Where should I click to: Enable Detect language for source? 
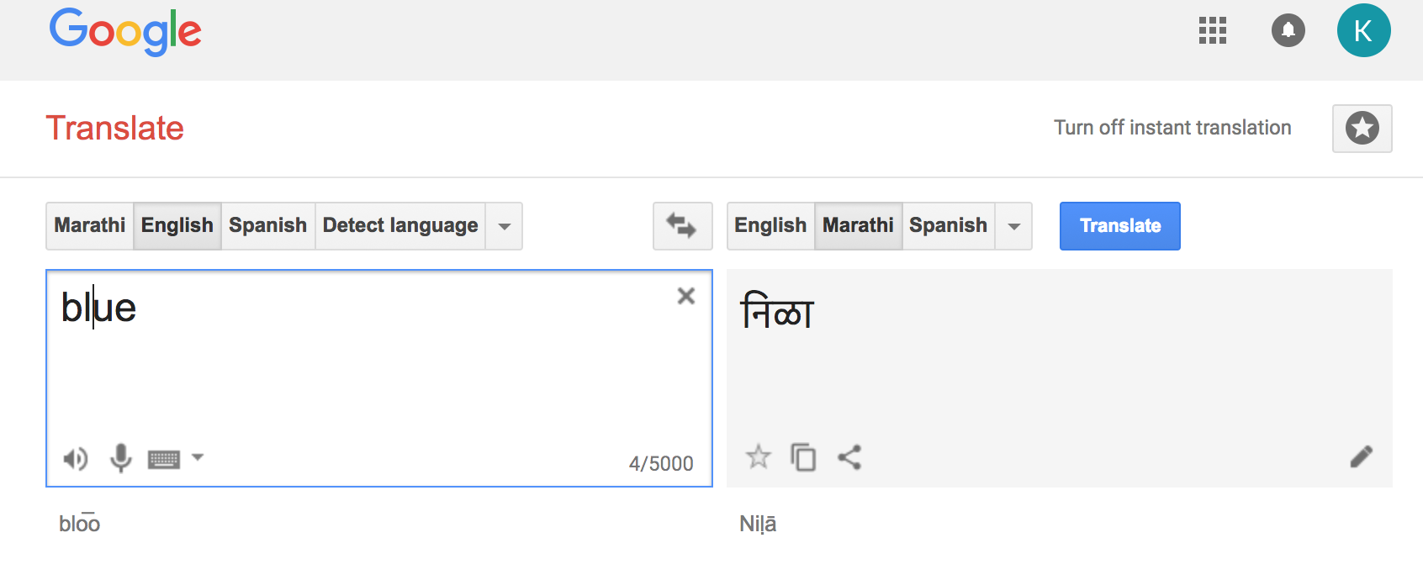pos(399,225)
